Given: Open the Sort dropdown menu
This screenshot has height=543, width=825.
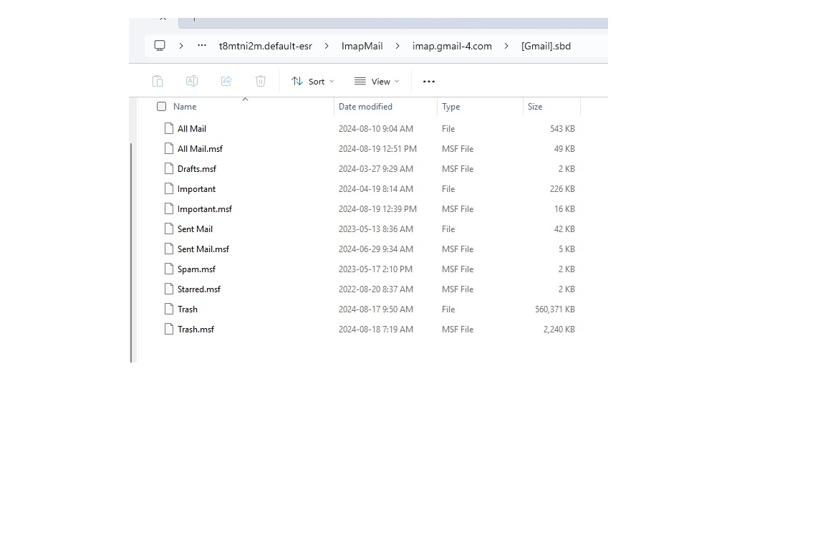Looking at the screenshot, I should point(313,82).
